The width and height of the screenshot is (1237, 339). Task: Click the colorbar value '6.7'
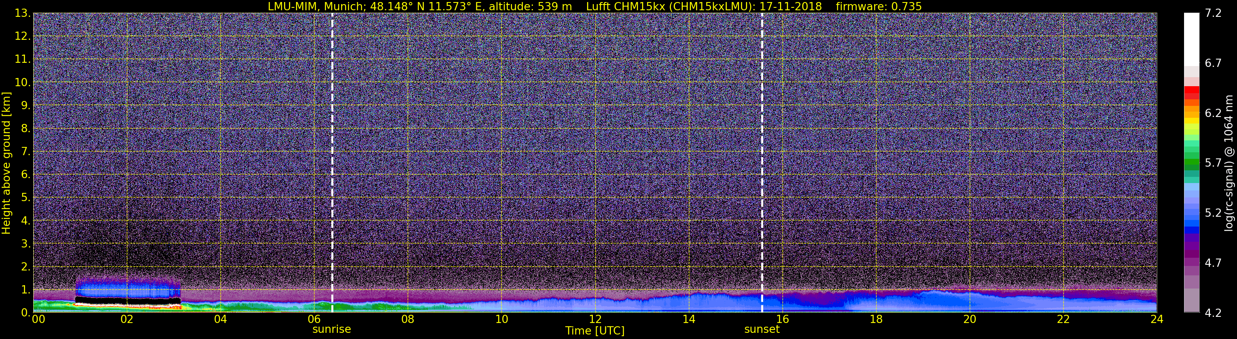1213,63
